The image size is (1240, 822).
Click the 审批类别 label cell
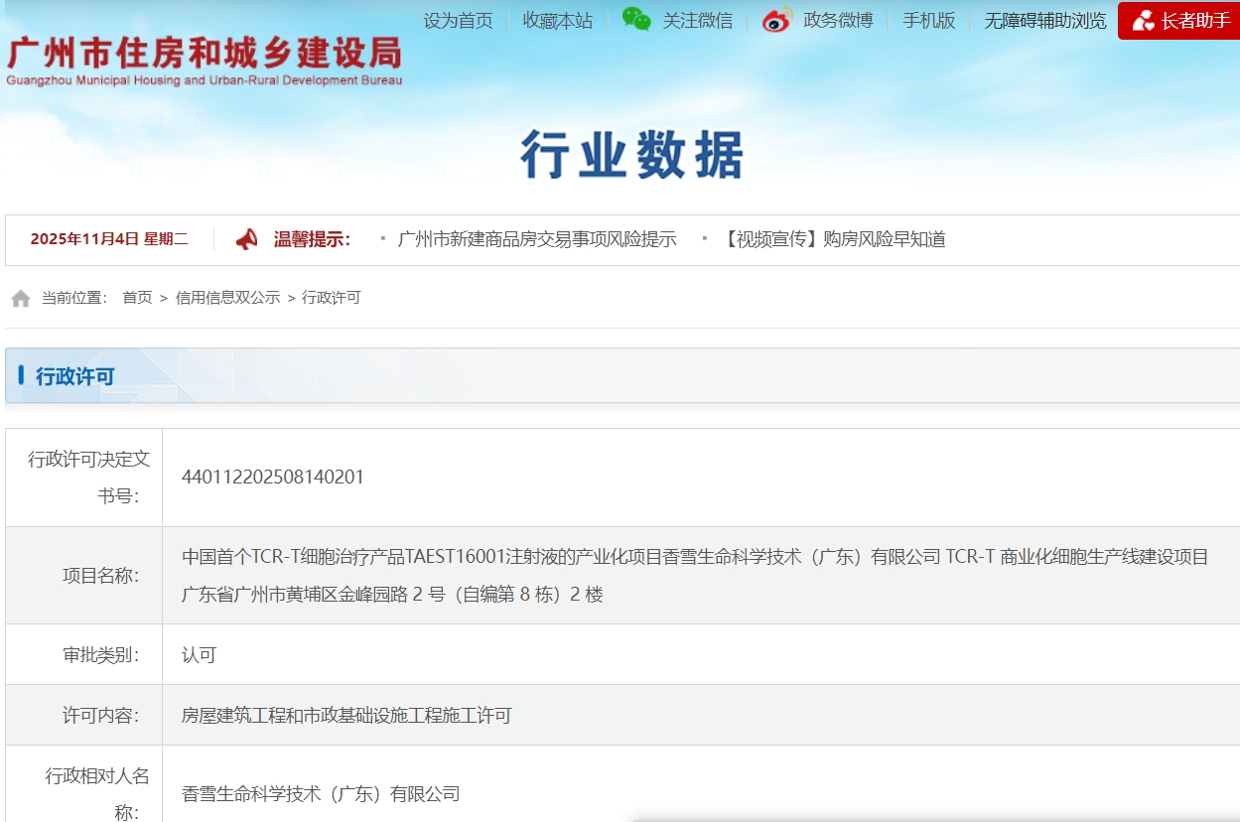pyautogui.click(x=84, y=655)
